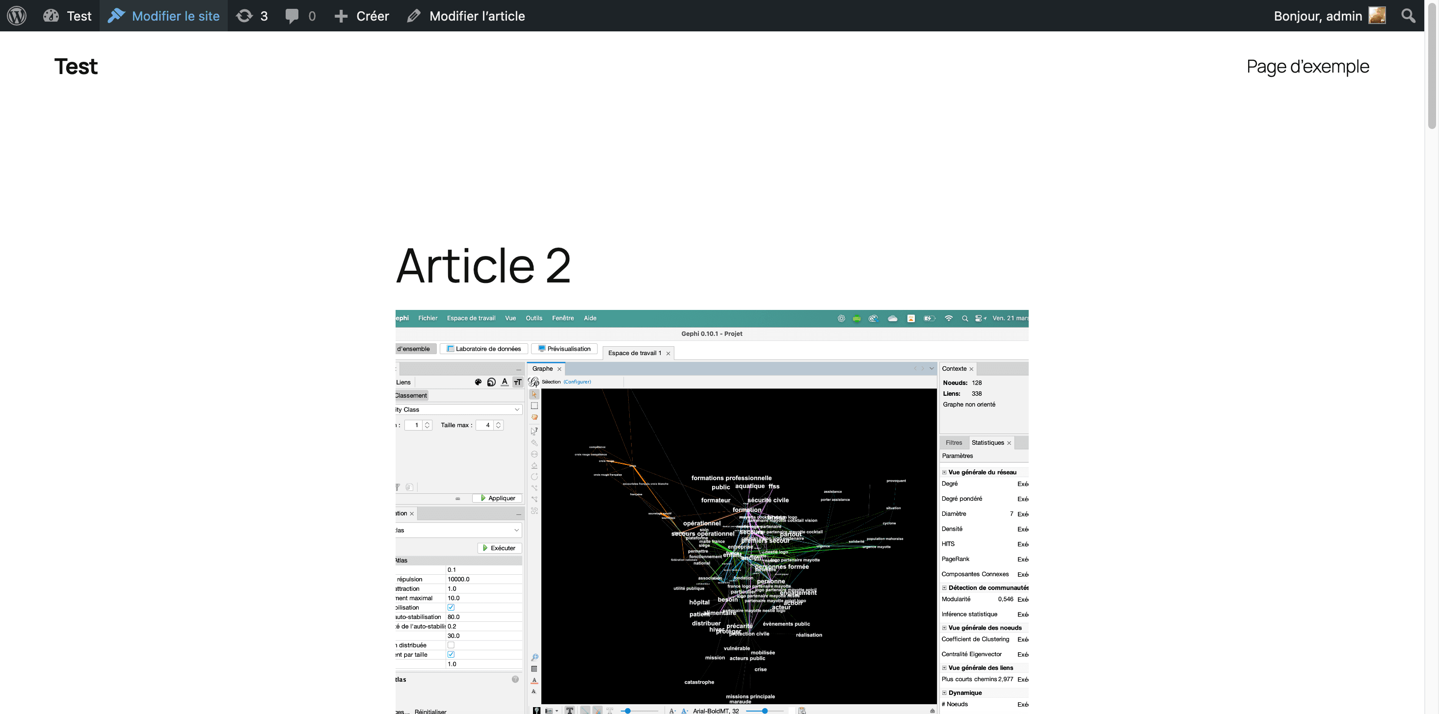Click the edge weight scale slider
The width and height of the screenshot is (1439, 714).
point(639,711)
